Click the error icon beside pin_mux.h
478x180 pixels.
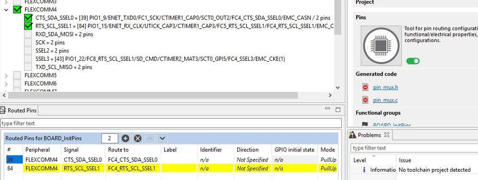click(365, 87)
